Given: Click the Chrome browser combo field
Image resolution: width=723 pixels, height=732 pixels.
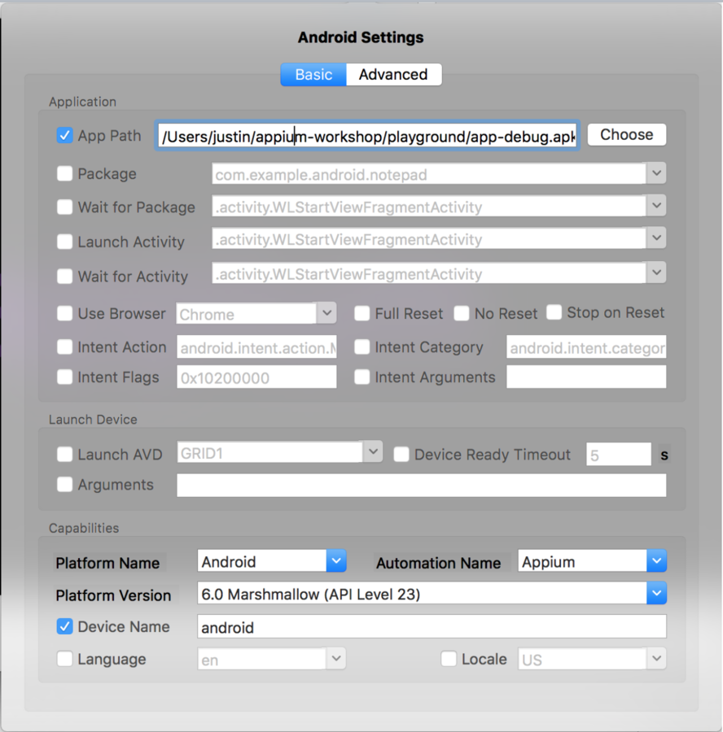Looking at the screenshot, I should (247, 314).
